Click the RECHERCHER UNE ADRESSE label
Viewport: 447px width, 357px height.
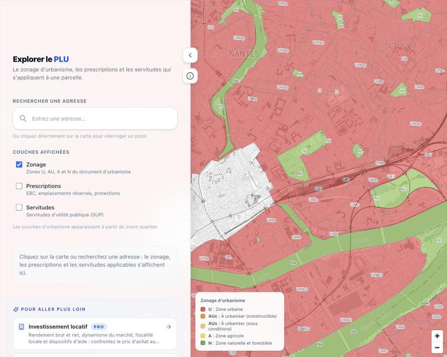50,101
